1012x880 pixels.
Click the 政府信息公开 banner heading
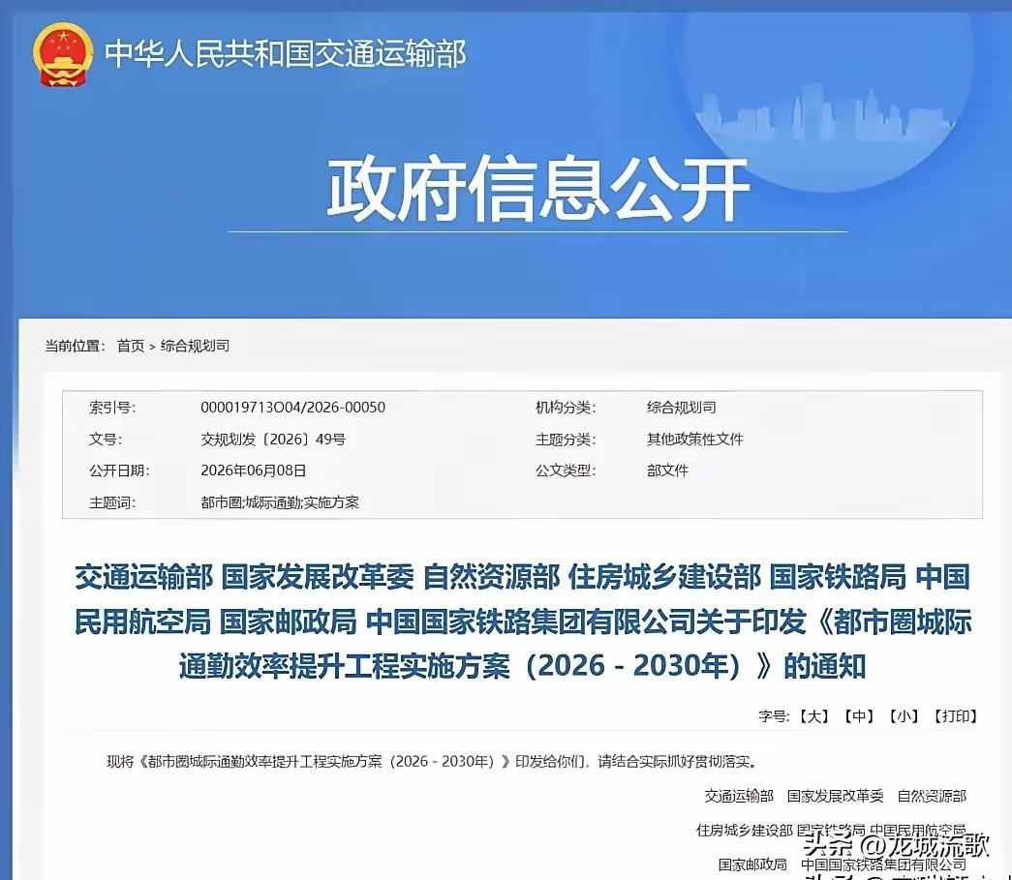point(537,189)
